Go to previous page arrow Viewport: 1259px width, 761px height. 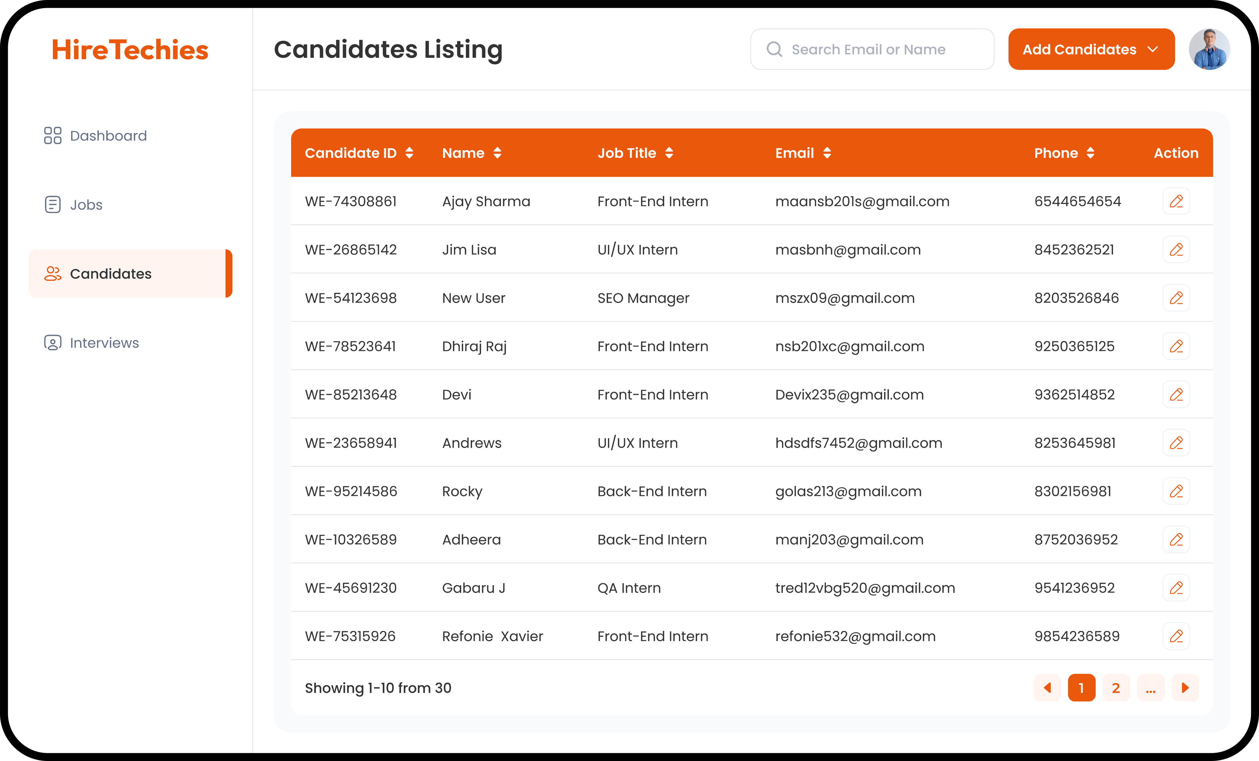point(1047,688)
